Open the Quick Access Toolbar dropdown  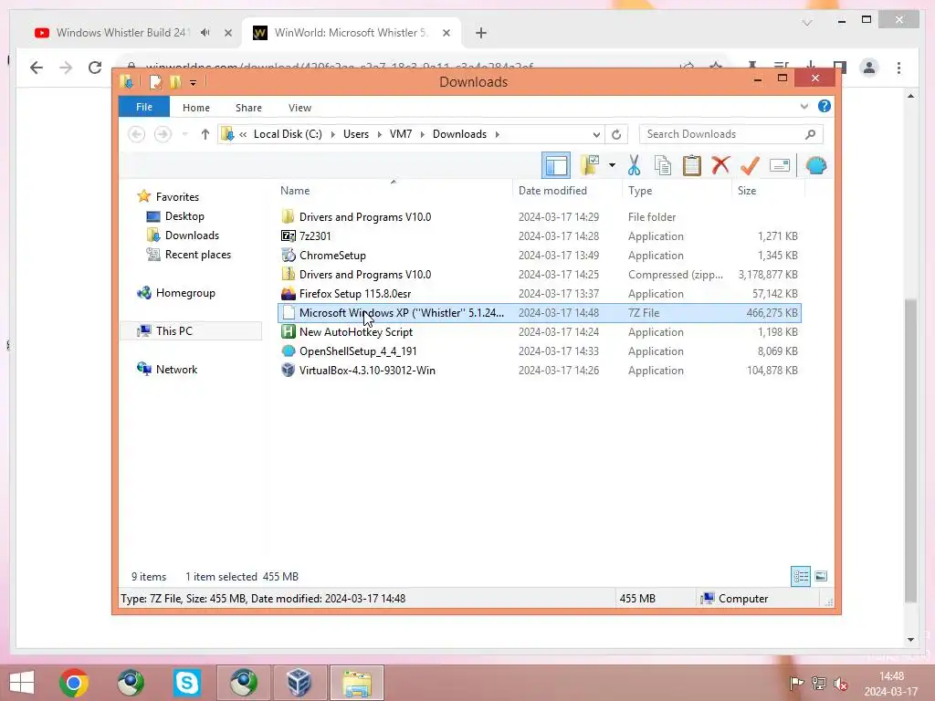(x=194, y=82)
